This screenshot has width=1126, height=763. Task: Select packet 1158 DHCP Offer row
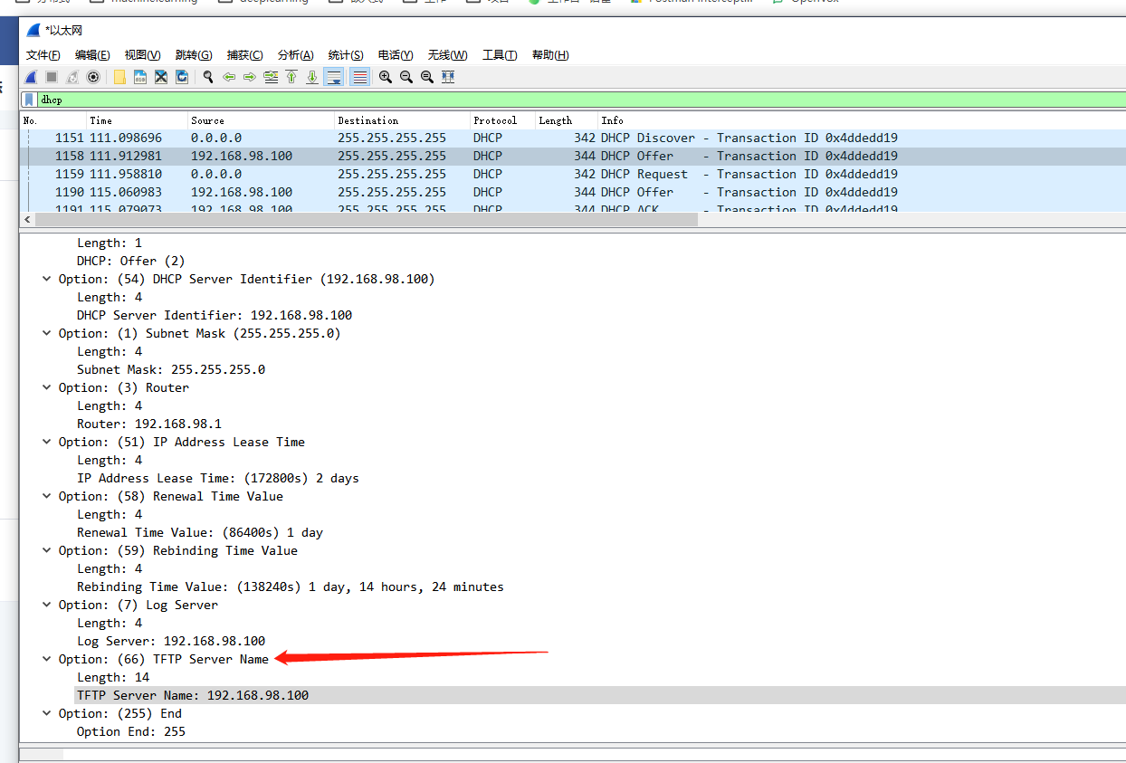pos(573,156)
